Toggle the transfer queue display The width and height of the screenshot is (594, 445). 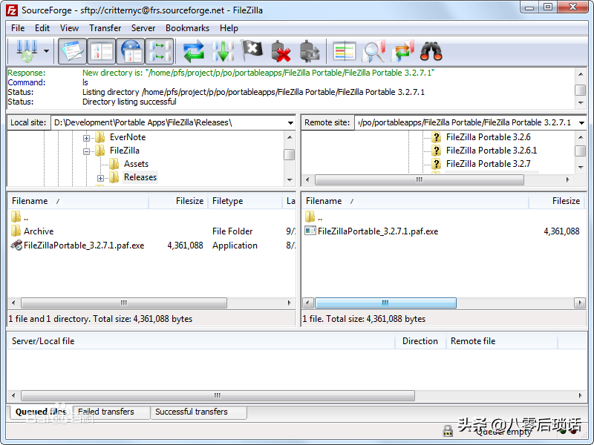coord(160,51)
